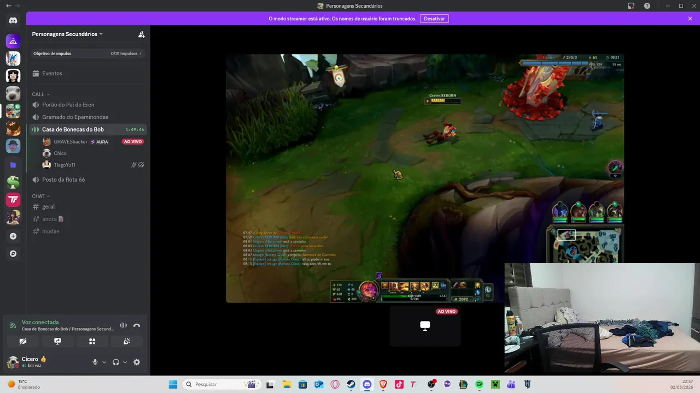Click the taskbar Pesquisar search box
This screenshot has height=393, width=700.
tap(220, 384)
